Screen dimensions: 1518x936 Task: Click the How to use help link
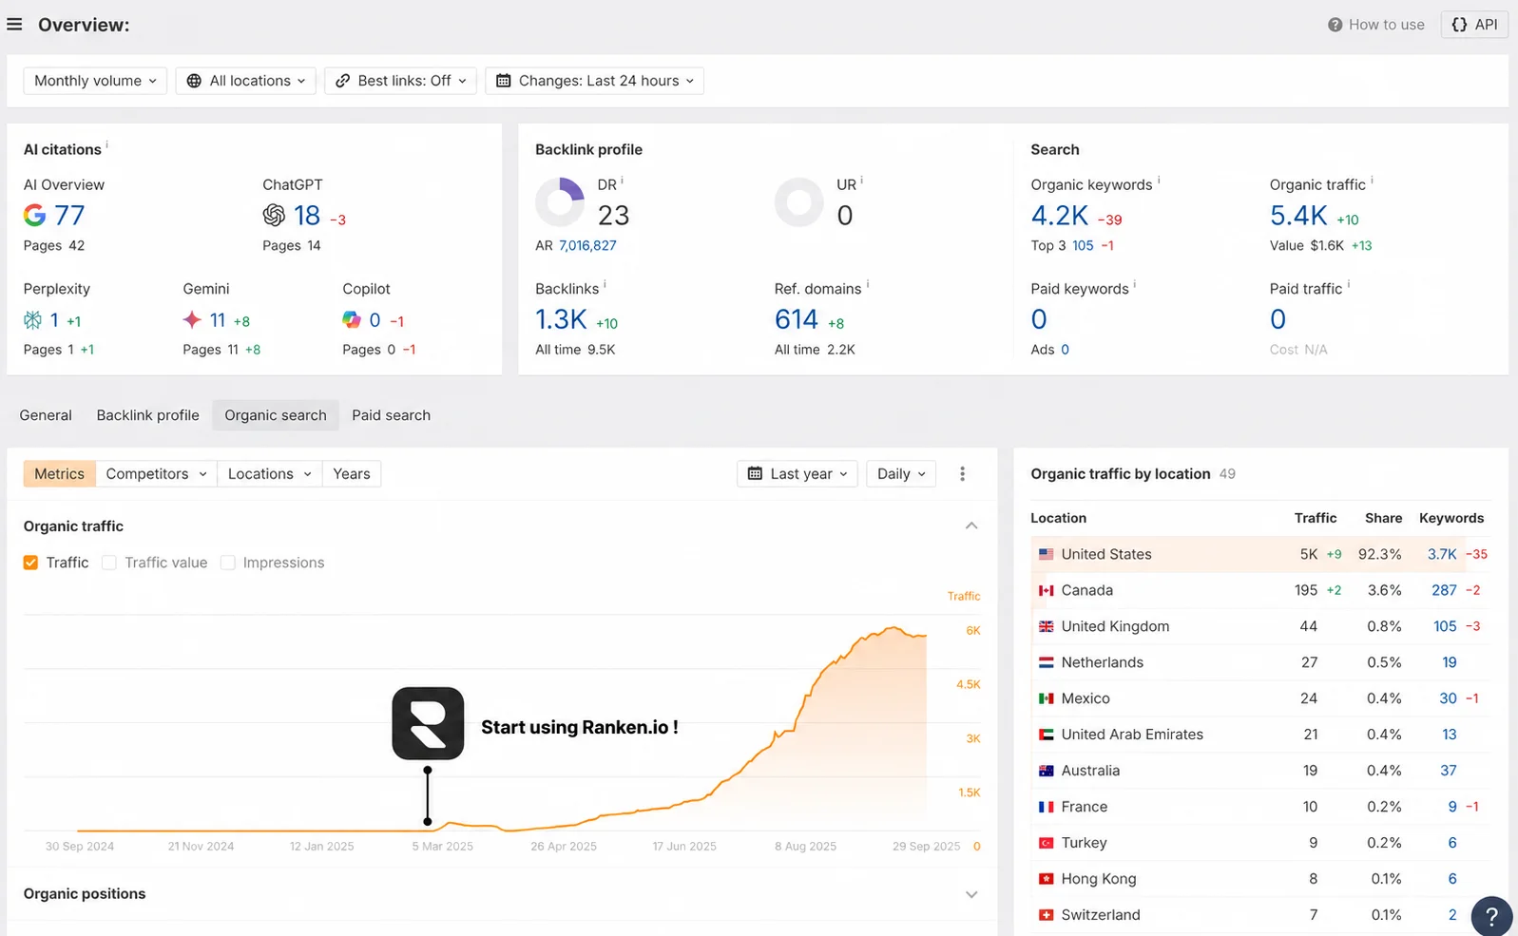pos(1375,25)
